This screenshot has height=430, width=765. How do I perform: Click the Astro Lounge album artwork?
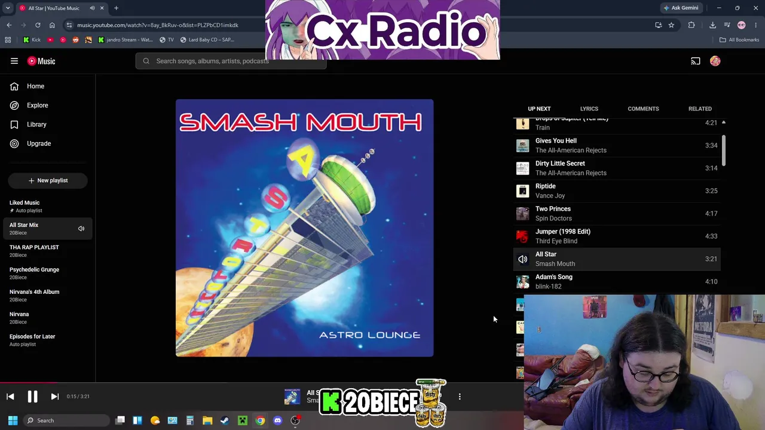tap(304, 228)
